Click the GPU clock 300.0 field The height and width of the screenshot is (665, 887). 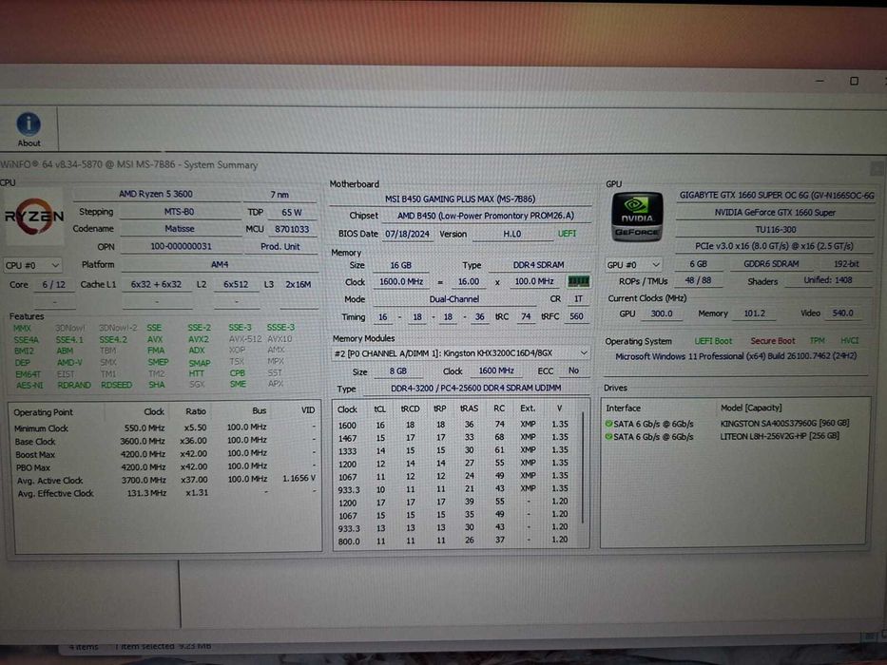click(662, 313)
